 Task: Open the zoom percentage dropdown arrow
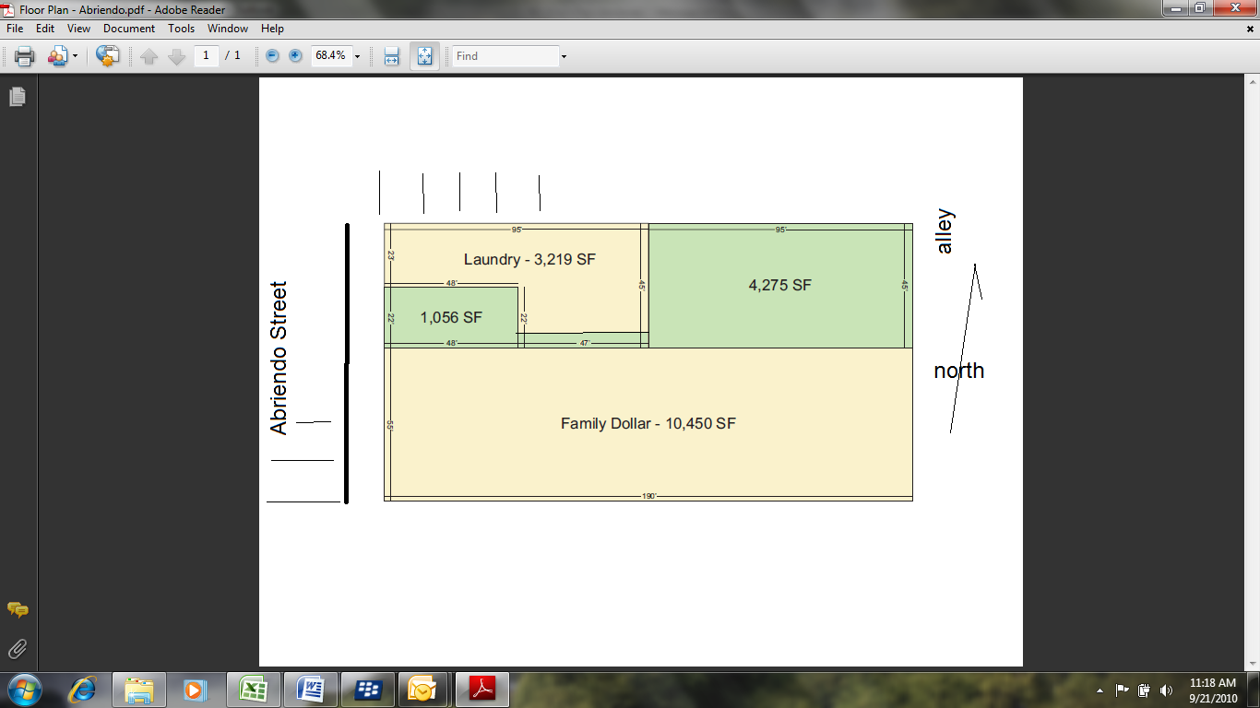tap(357, 56)
